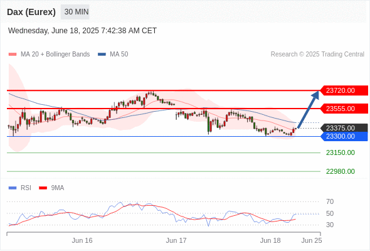Image resolution: width=370 pixels, height=251 pixels.
Task: Click the RSI 50 level label
Action: pyautogui.click(x=330, y=213)
